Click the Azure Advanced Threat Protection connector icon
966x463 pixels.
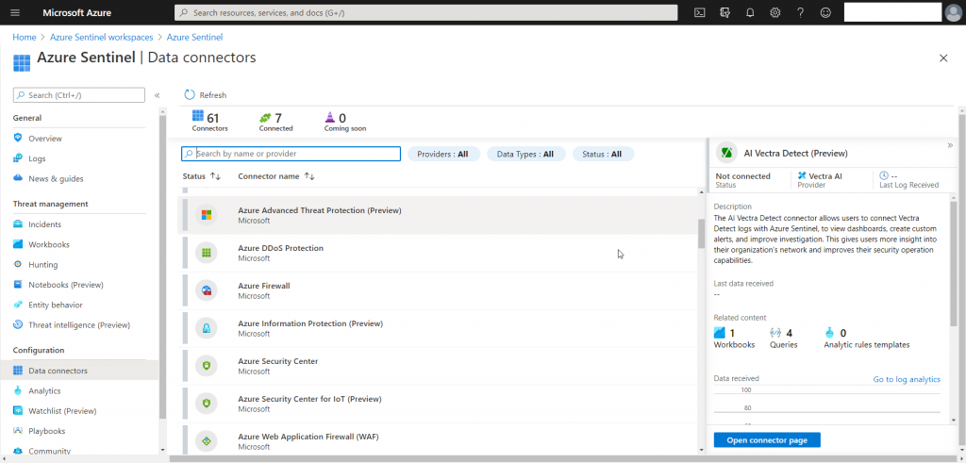coord(207,215)
